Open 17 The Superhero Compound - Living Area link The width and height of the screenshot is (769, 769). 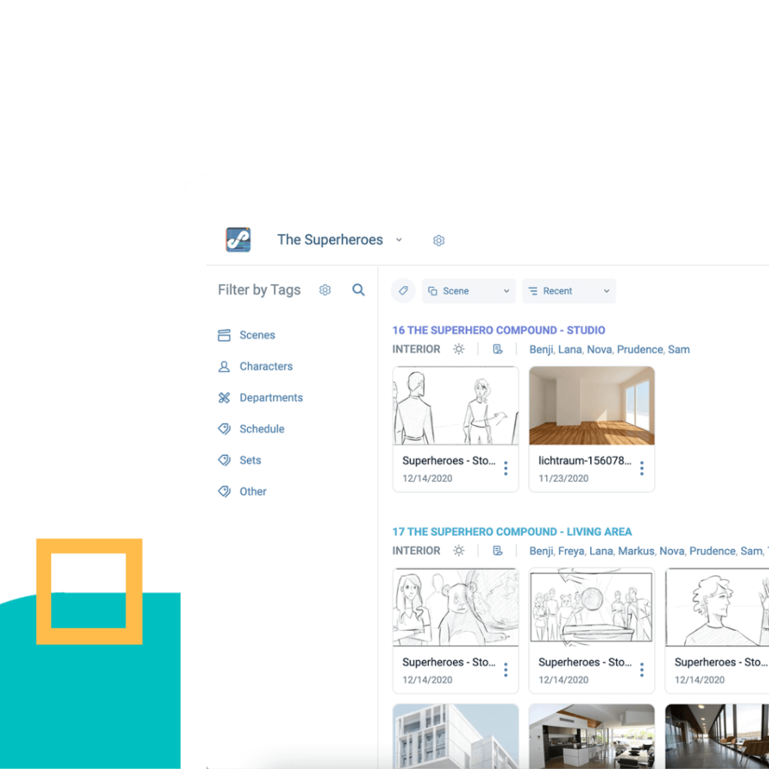coord(512,532)
